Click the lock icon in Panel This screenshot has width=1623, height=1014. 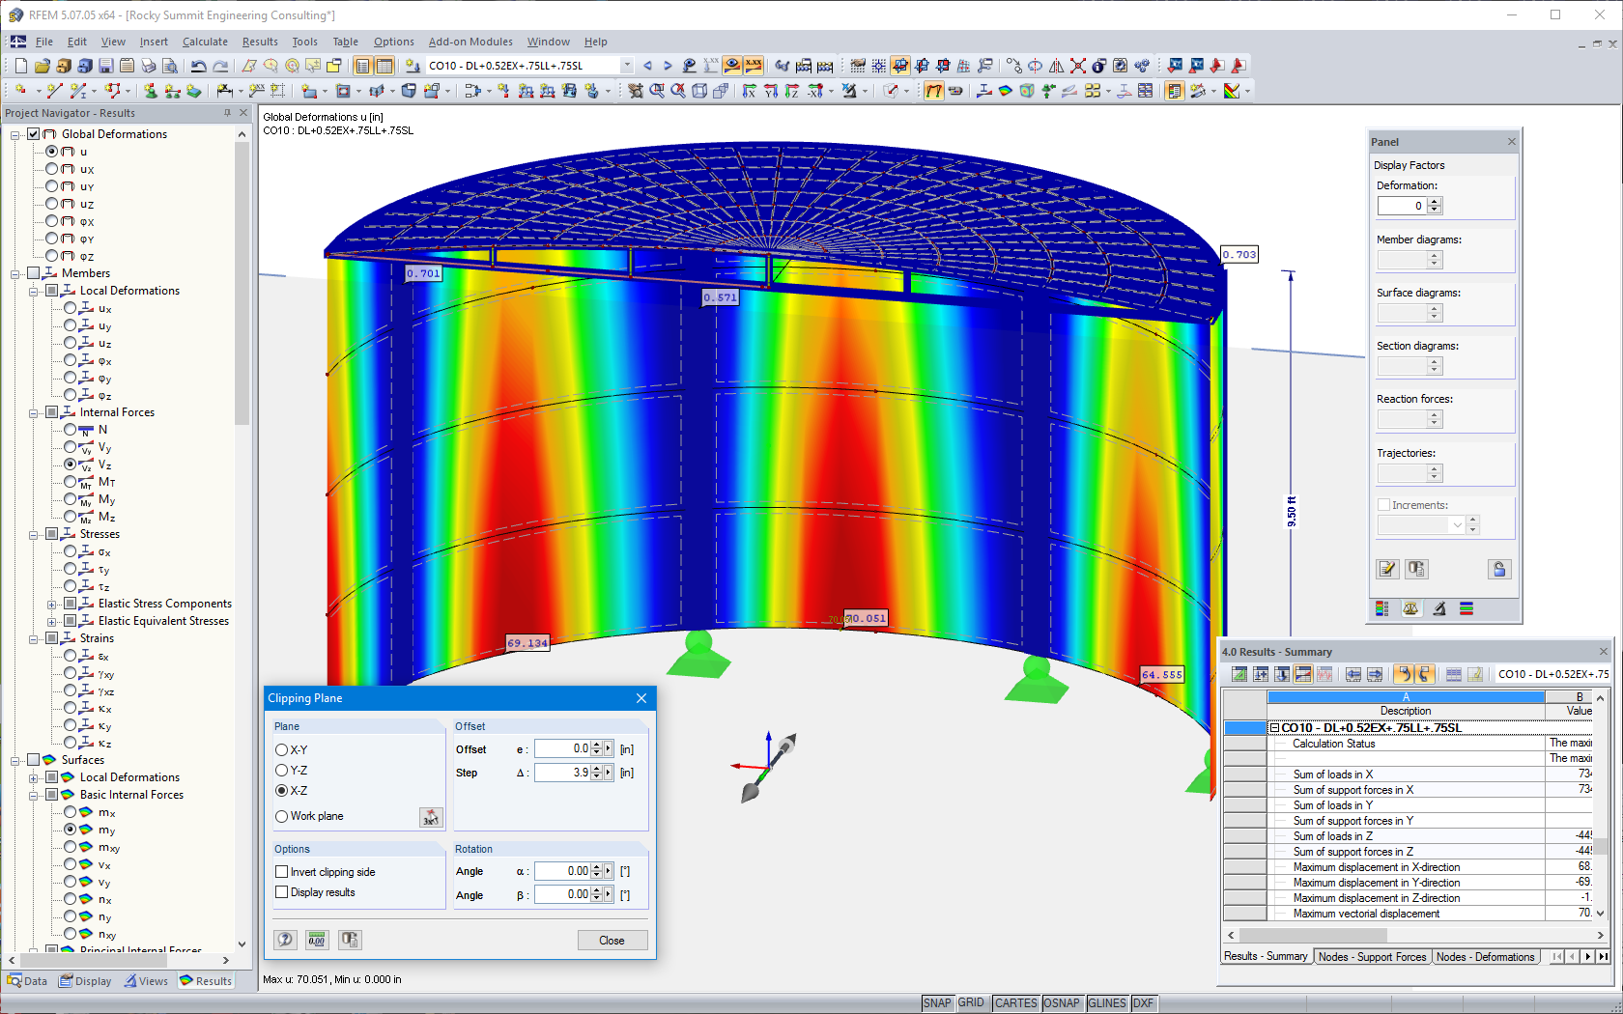point(1499,569)
